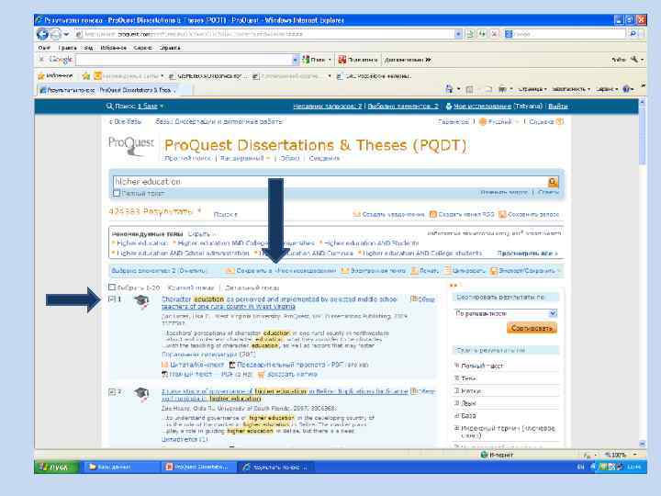This screenshot has height=496, width=661.
Task: Open the Избранное menu in IE menu bar
Action: pyautogui.click(x=114, y=48)
